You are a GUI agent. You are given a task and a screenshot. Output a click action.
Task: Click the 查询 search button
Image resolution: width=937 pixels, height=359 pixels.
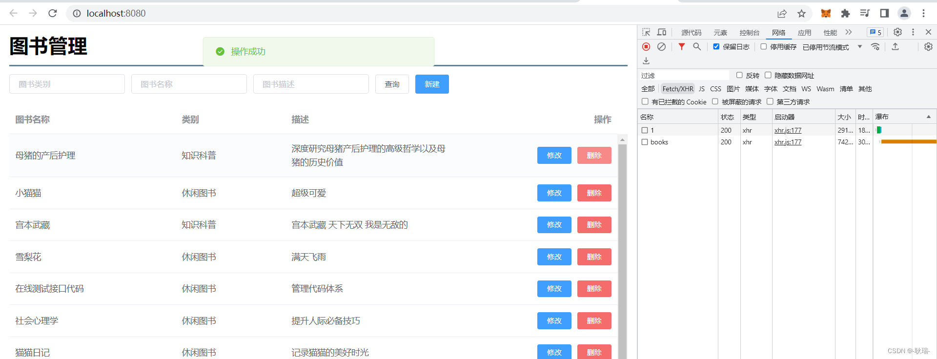tap(392, 84)
